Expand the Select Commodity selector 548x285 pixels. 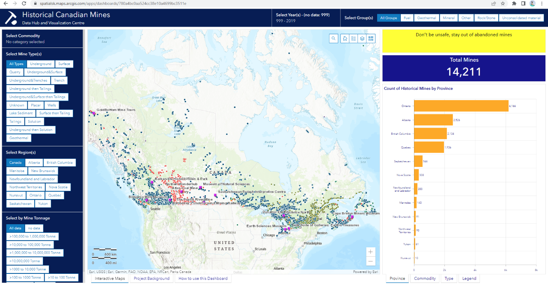coord(42,39)
